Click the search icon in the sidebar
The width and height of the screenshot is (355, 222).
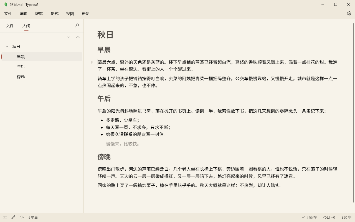(77, 26)
